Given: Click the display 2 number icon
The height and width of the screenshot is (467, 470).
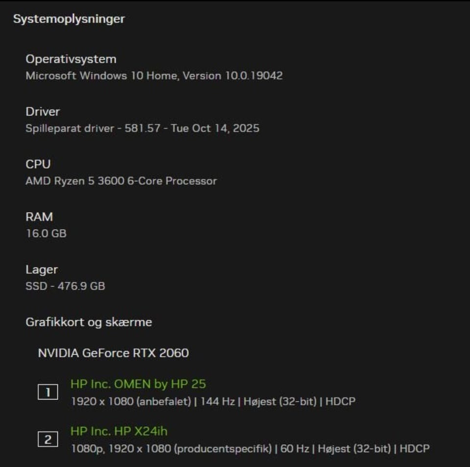Looking at the screenshot, I should click(47, 440).
